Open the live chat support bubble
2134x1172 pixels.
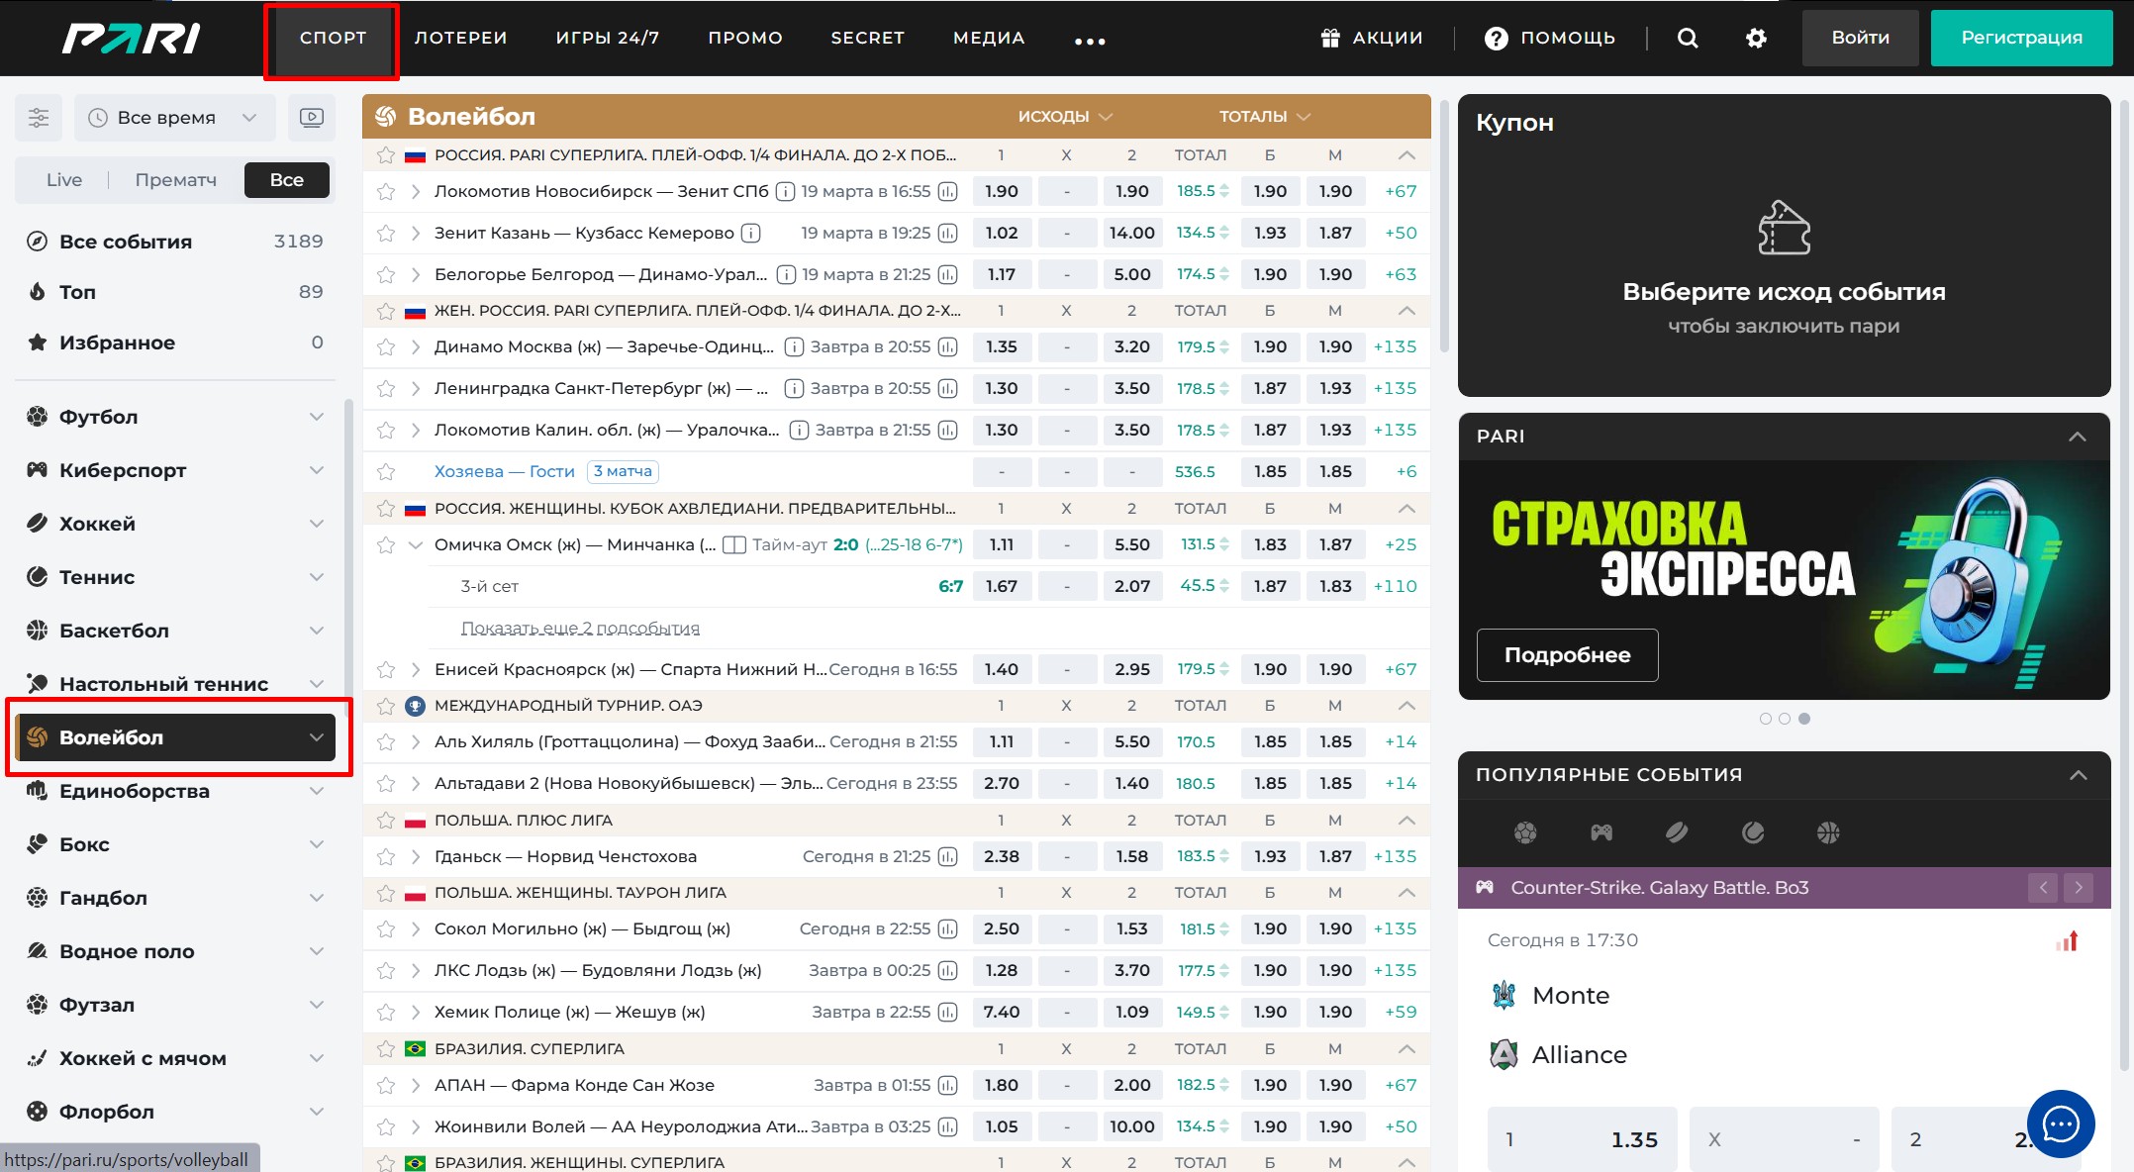coord(2061,1123)
